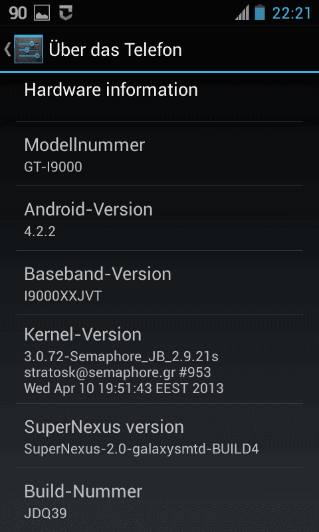
Task: Tap the battery percentage 90 indicator
Action: [18, 13]
